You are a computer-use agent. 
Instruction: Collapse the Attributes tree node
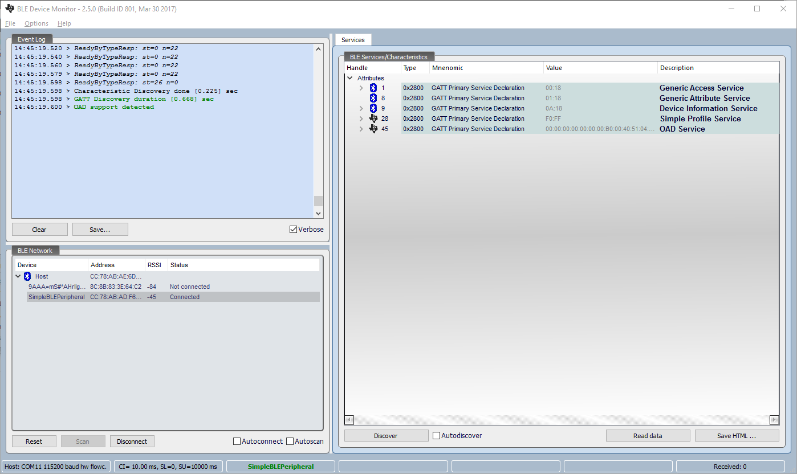(x=350, y=78)
